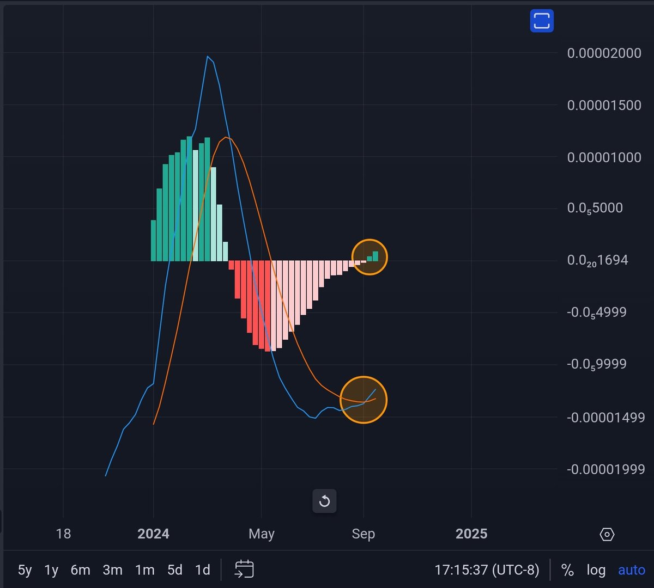Click the -0.00001999 price axis label
The height and width of the screenshot is (588, 654).
(x=605, y=469)
